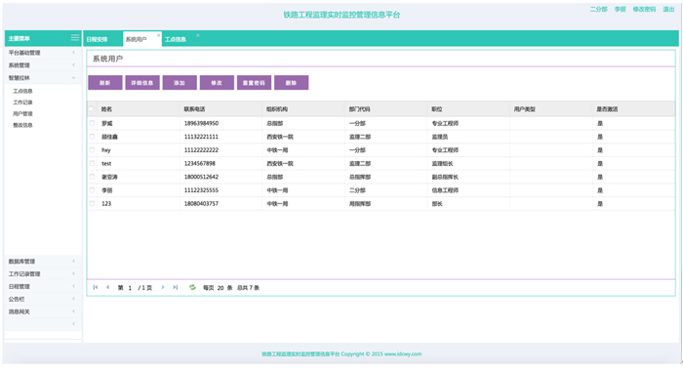Go to first page in pagination bar
Viewport: 683px width, 370px height.
(x=96, y=287)
